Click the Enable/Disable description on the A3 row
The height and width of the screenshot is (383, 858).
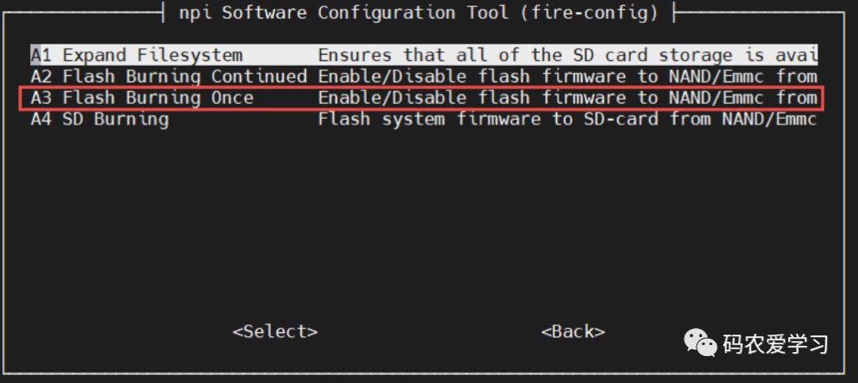(x=392, y=98)
